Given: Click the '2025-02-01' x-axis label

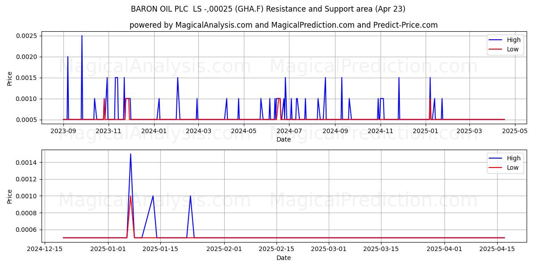Looking at the screenshot, I should pyautogui.click(x=224, y=249).
